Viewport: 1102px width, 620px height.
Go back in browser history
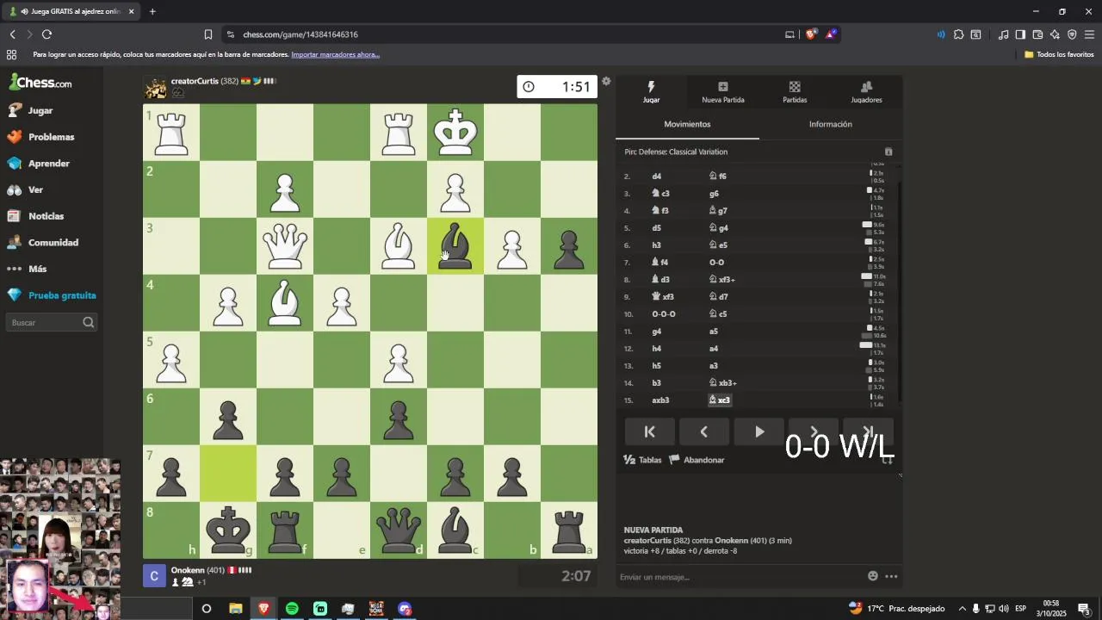[12, 34]
